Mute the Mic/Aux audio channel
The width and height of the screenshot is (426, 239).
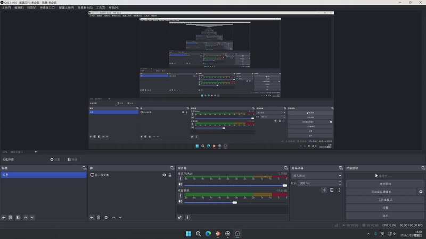[180, 184]
